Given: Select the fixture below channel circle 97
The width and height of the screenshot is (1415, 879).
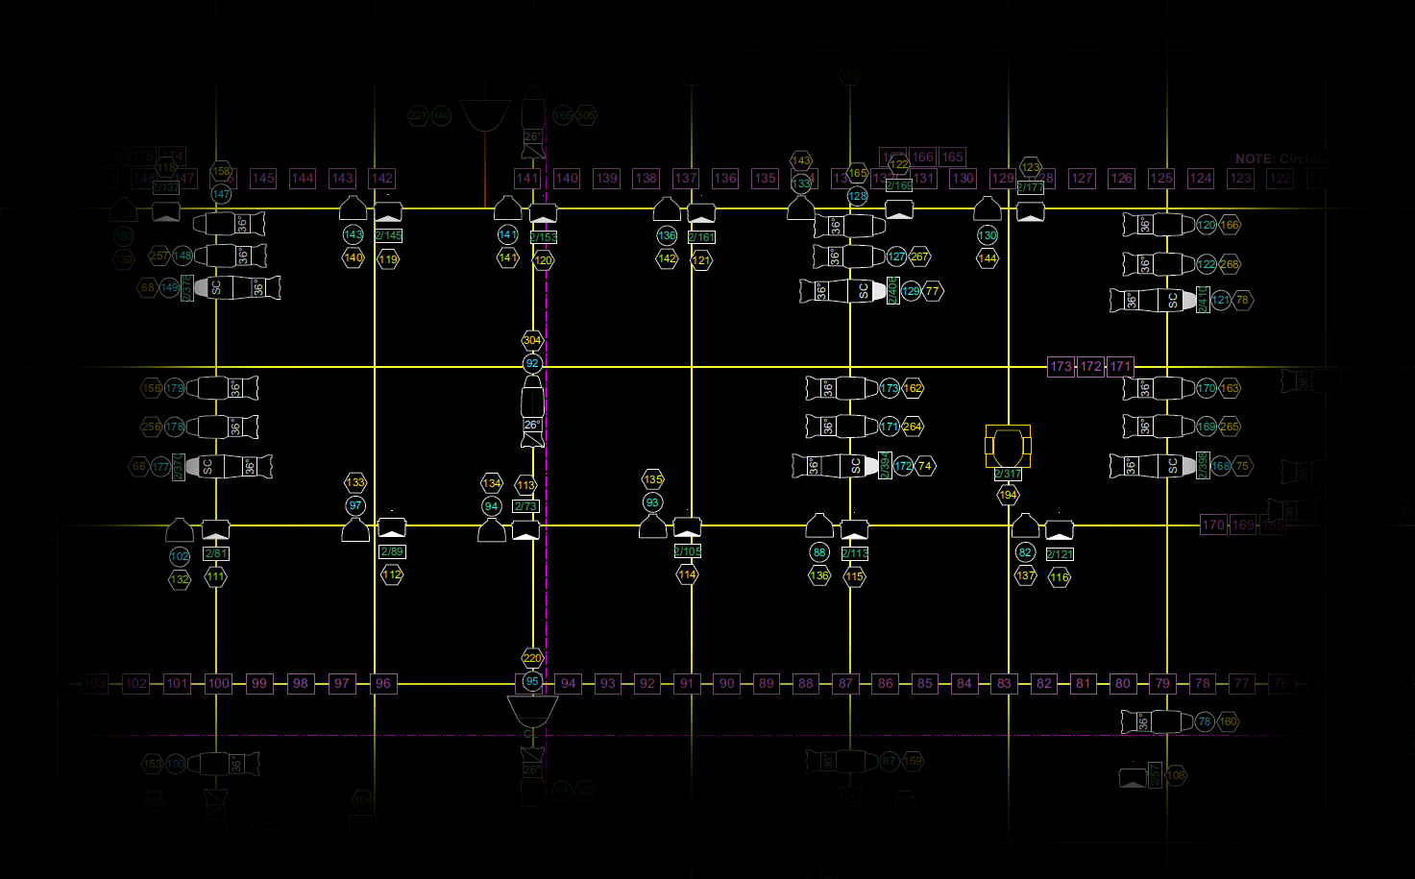Looking at the screenshot, I should click(355, 529).
